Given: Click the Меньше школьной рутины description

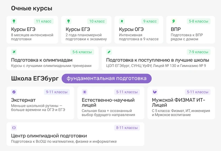Looking at the screenshot, I should [x=38, y=108].
